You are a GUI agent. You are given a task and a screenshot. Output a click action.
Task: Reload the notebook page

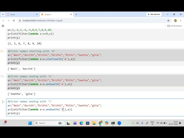coord(14,21)
